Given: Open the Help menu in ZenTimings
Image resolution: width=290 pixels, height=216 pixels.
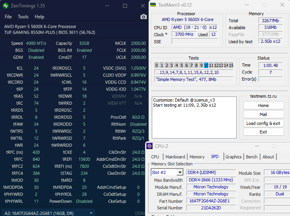Looking at the screenshot, I should (39, 17).
